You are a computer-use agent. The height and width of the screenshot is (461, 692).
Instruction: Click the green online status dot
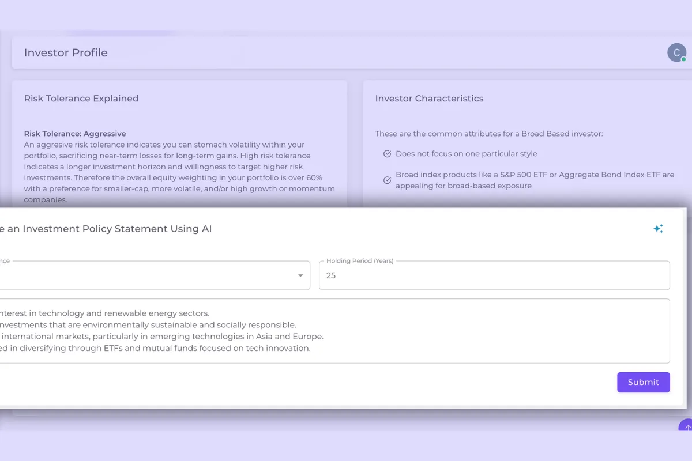click(x=683, y=59)
